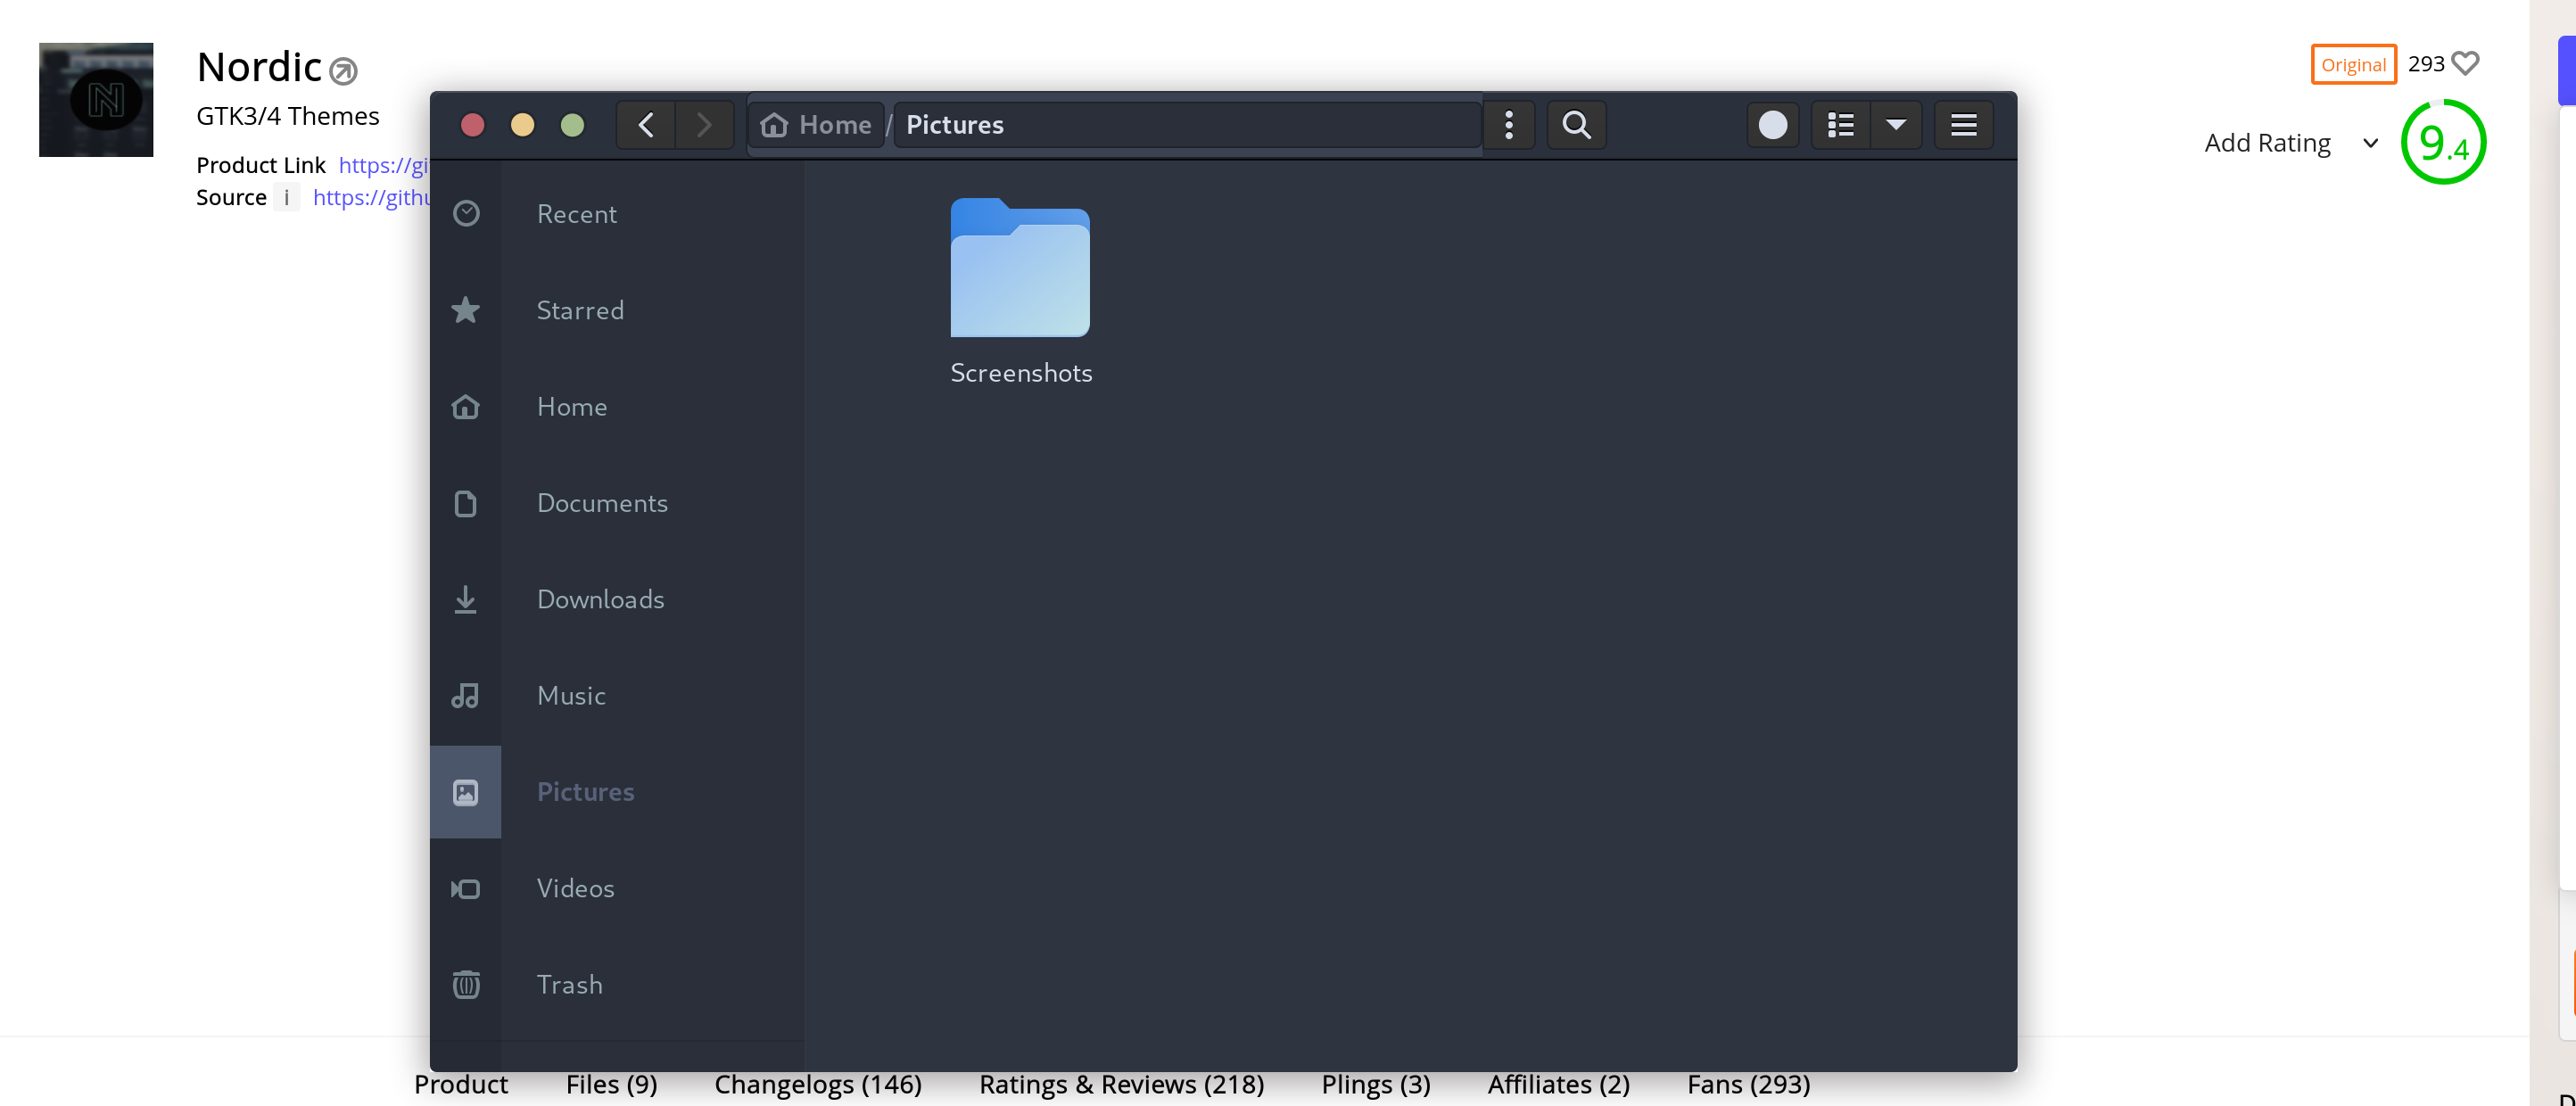Click the Original badge button

point(2352,63)
